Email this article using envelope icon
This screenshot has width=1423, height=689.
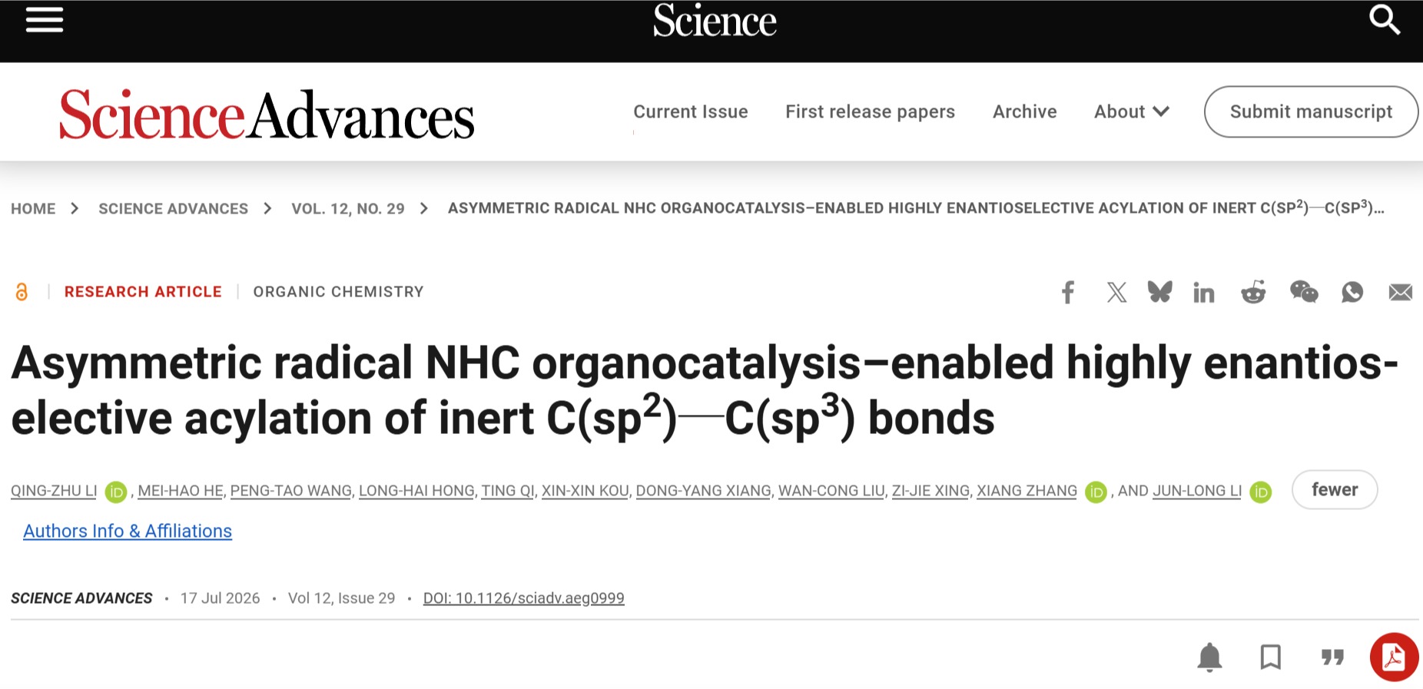tap(1401, 292)
